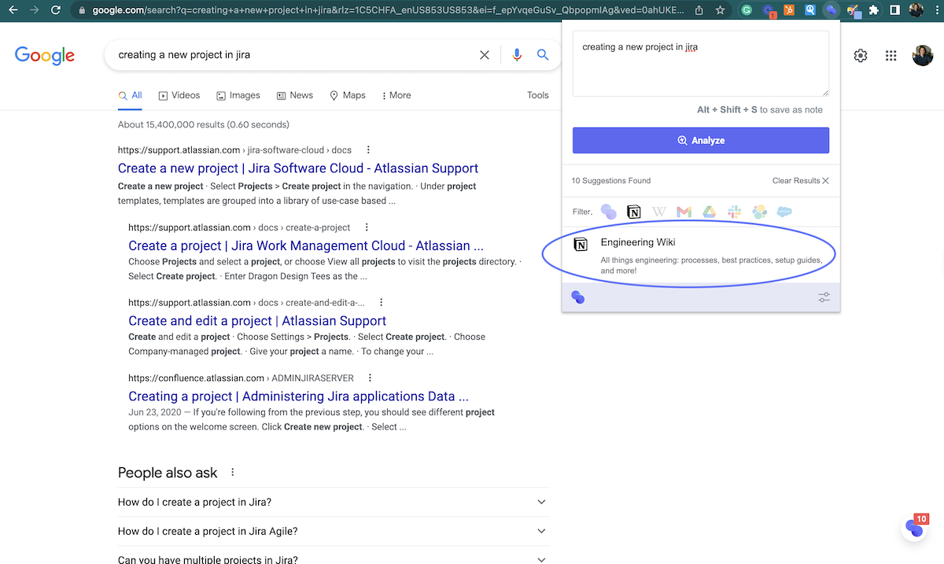Click the browser back arrow

13,10
